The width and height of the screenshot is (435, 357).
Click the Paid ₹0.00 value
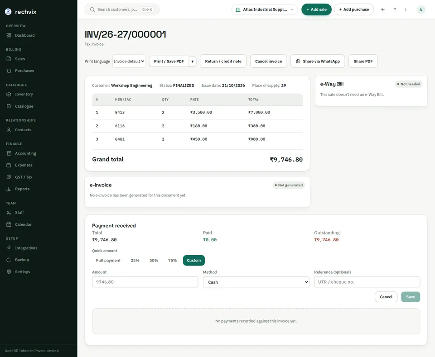pyautogui.click(x=210, y=240)
